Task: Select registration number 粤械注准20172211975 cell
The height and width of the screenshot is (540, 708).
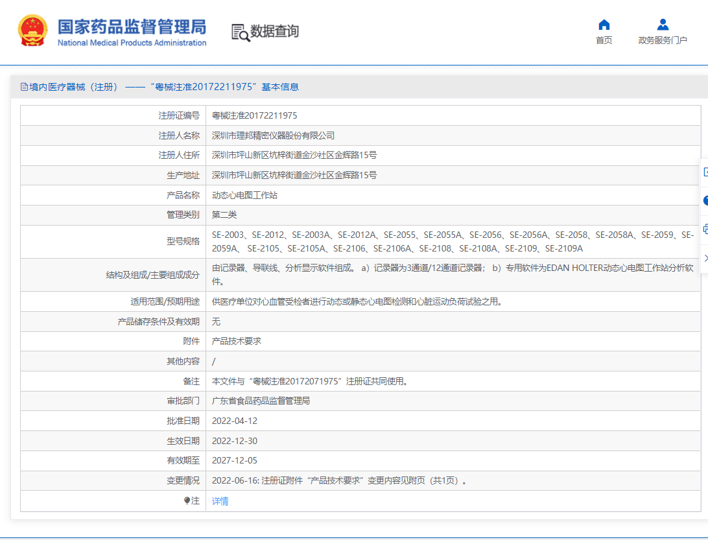Action: click(x=254, y=115)
